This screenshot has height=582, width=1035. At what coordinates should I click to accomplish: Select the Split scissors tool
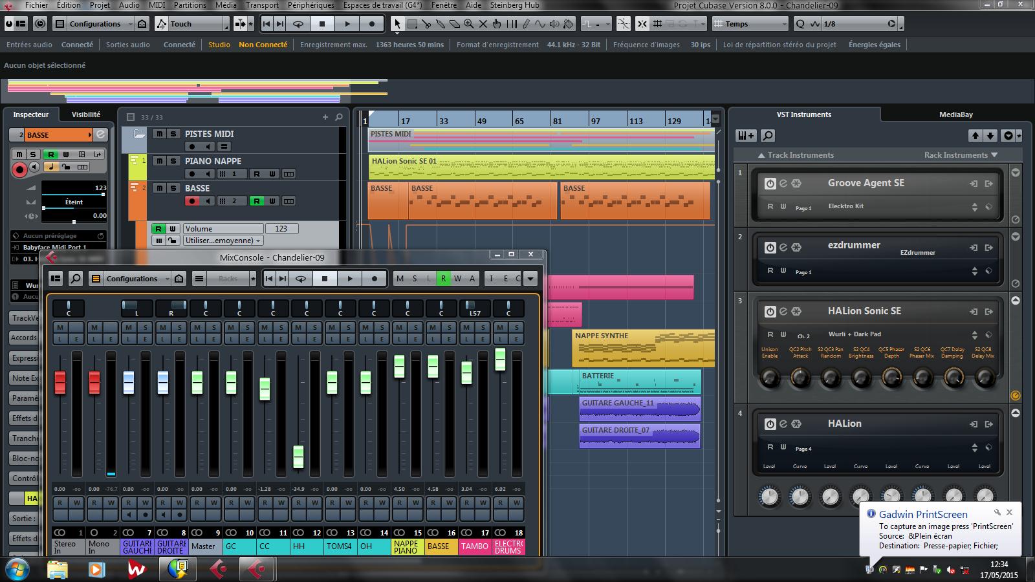426,24
